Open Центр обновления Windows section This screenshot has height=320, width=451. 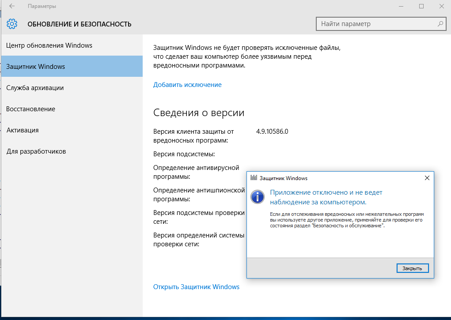coord(49,45)
